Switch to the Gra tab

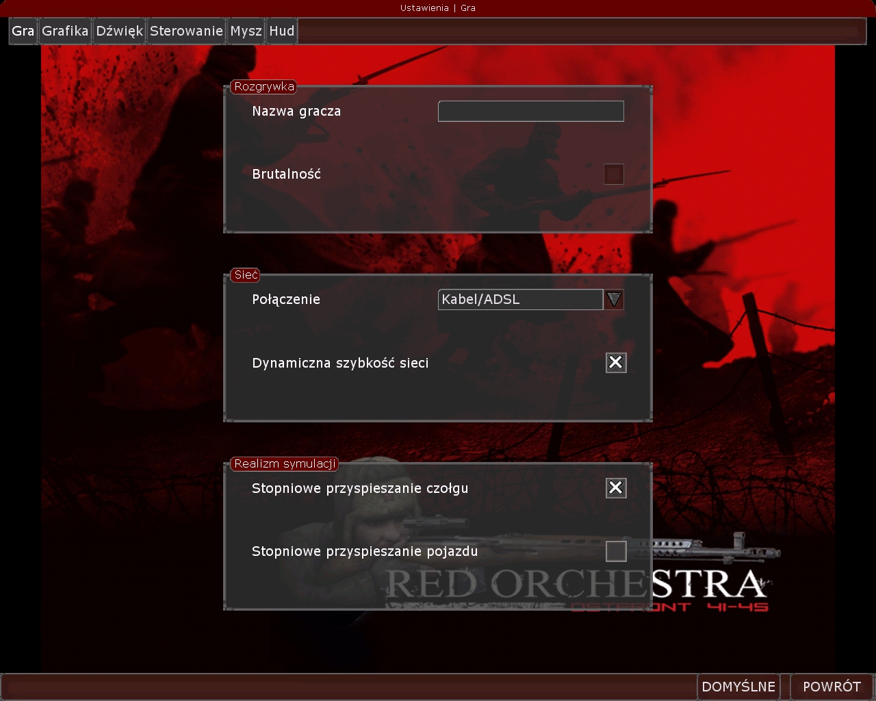pyautogui.click(x=23, y=31)
